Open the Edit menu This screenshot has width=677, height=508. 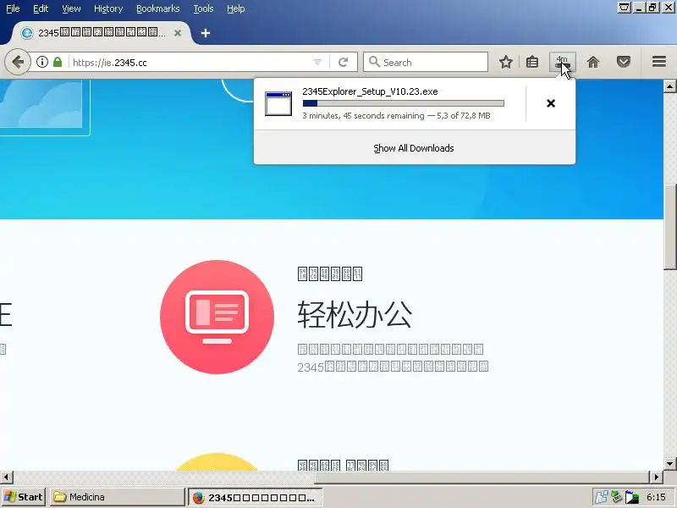coord(41,8)
